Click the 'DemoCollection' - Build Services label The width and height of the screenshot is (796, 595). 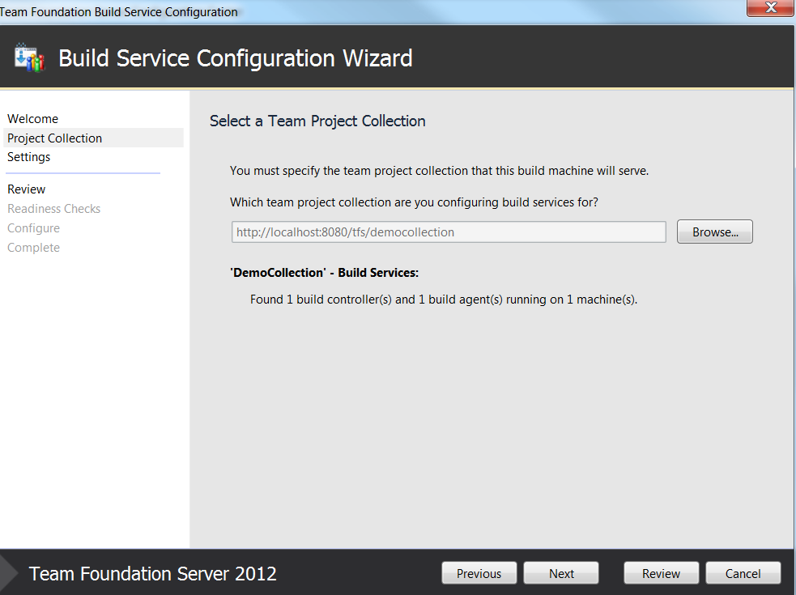[325, 273]
